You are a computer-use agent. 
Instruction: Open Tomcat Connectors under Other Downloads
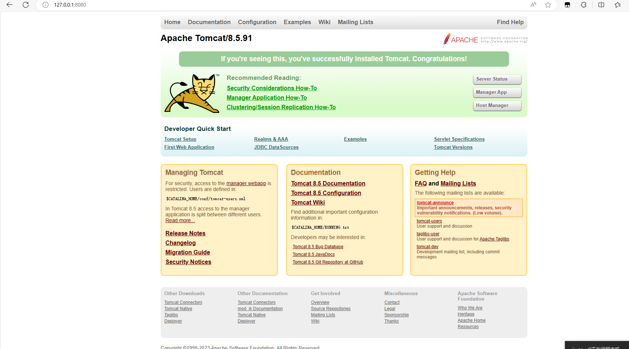183,302
